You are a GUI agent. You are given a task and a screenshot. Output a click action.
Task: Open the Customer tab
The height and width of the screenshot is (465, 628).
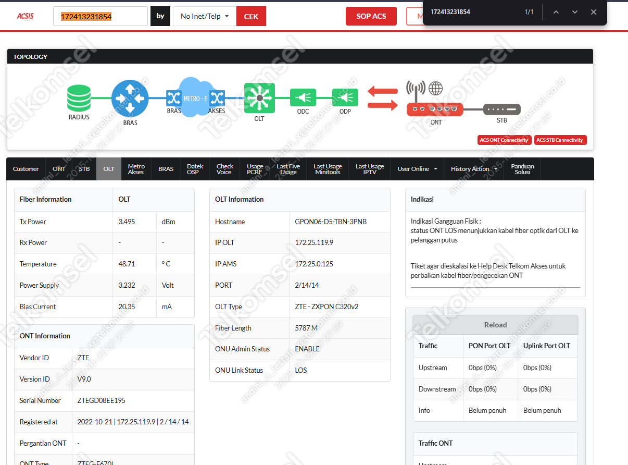(26, 169)
